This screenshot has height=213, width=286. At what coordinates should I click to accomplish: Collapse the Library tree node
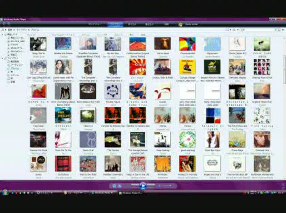coord(2,58)
